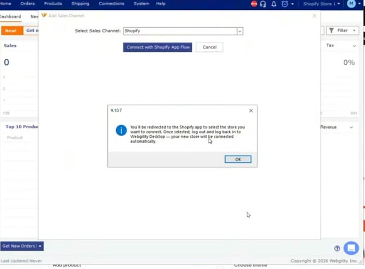This screenshot has height=269, width=365.
Task: Click the Filter funnel button
Action: 343,30
